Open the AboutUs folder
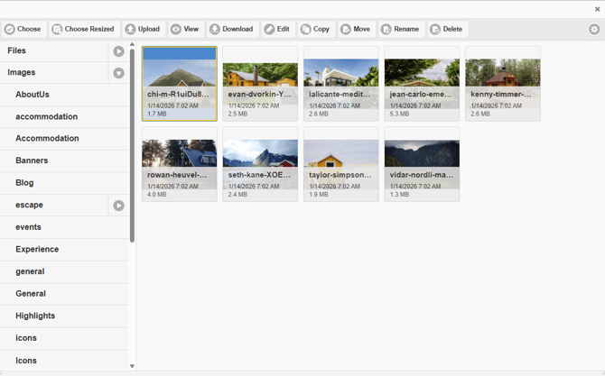The width and height of the screenshot is (605, 376). (x=64, y=95)
